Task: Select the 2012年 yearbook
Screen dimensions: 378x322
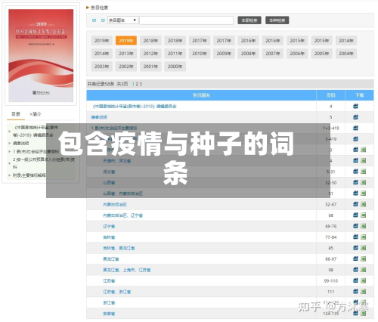Action: pyautogui.click(x=150, y=54)
